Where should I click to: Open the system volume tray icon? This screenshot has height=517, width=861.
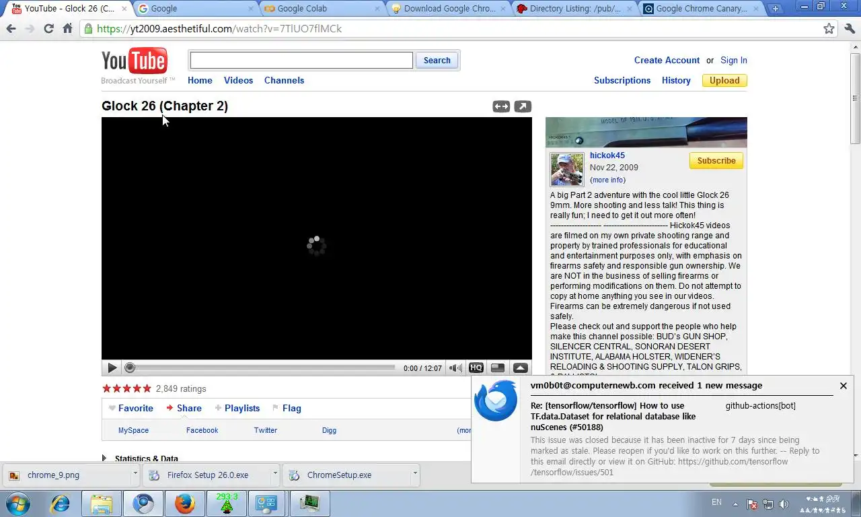click(784, 504)
